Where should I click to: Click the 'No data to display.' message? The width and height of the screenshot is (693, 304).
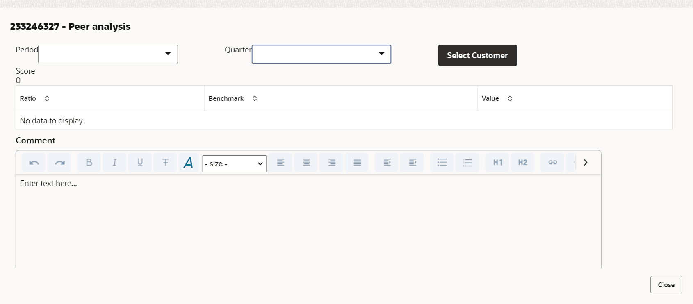click(52, 121)
